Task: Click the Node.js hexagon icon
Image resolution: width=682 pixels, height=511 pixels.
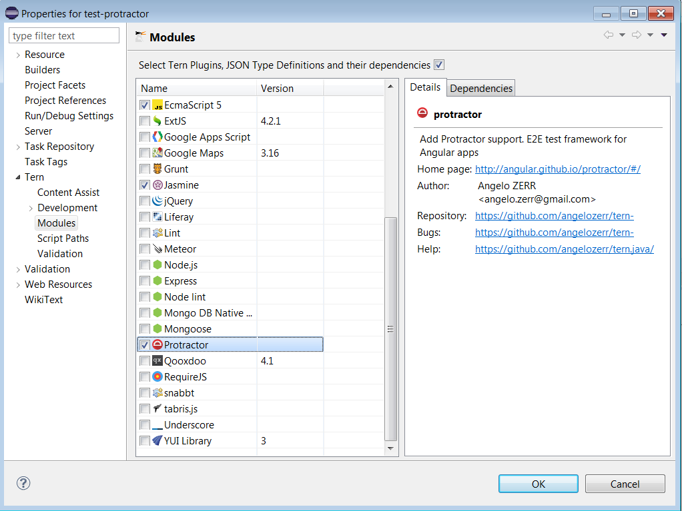Action: [158, 264]
